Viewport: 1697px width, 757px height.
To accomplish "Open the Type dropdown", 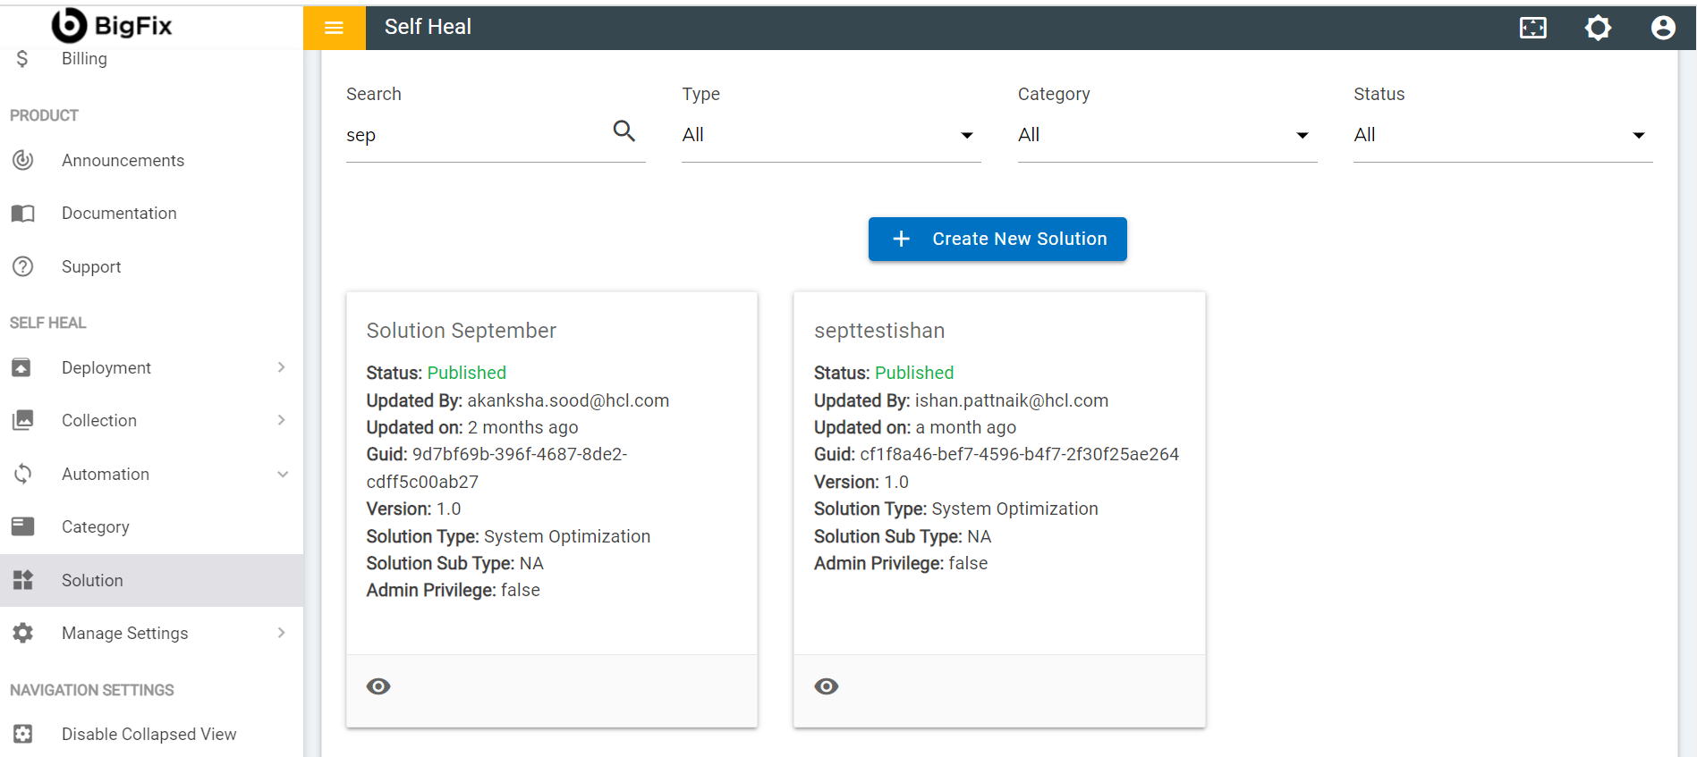I will [x=830, y=135].
